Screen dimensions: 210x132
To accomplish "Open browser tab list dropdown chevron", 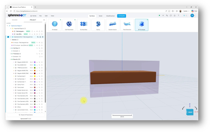I will pos(7,7).
